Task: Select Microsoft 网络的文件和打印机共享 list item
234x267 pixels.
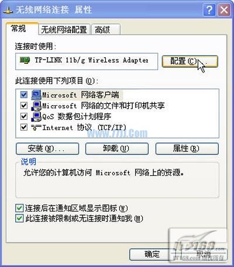Action: click(104, 106)
